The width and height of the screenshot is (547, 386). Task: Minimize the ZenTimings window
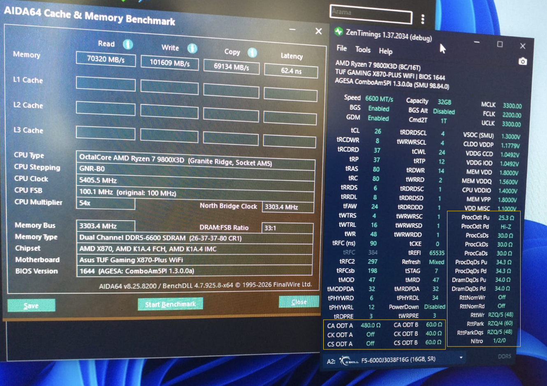pos(477,42)
